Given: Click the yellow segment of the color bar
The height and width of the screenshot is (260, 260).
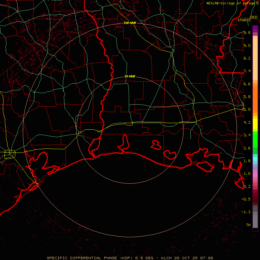Looking at the screenshot, I should click(x=255, y=124).
